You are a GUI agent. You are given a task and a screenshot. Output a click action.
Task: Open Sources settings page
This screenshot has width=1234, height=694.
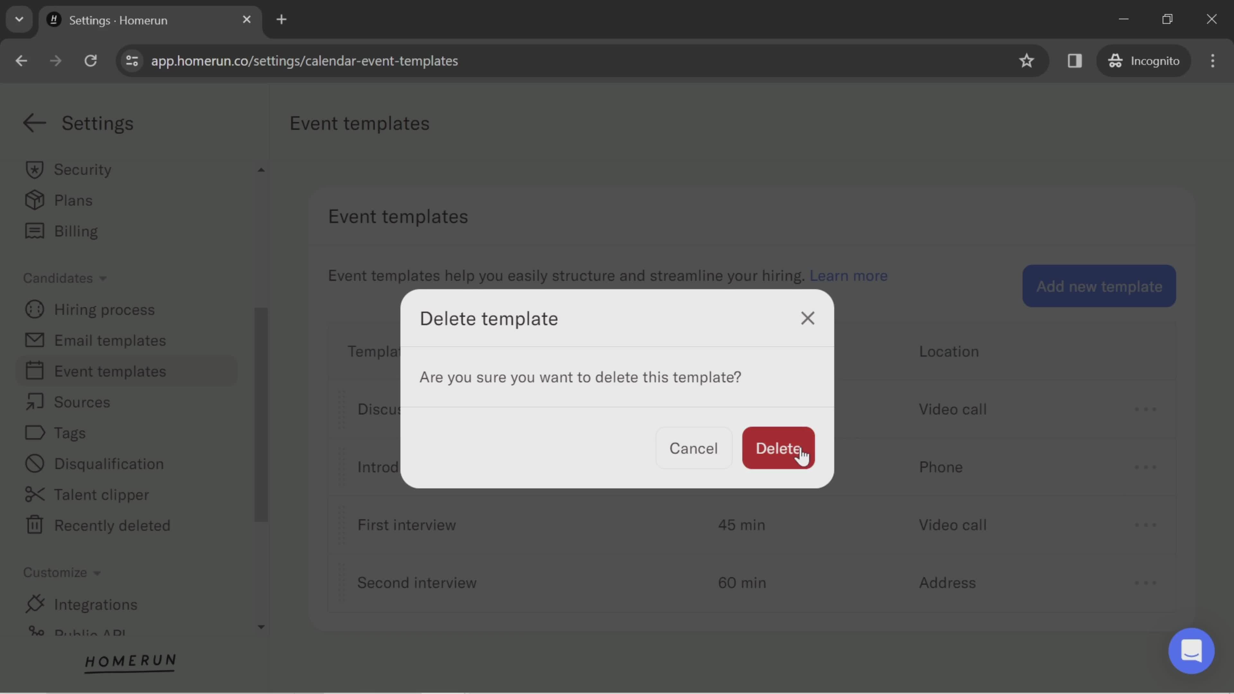(x=82, y=402)
